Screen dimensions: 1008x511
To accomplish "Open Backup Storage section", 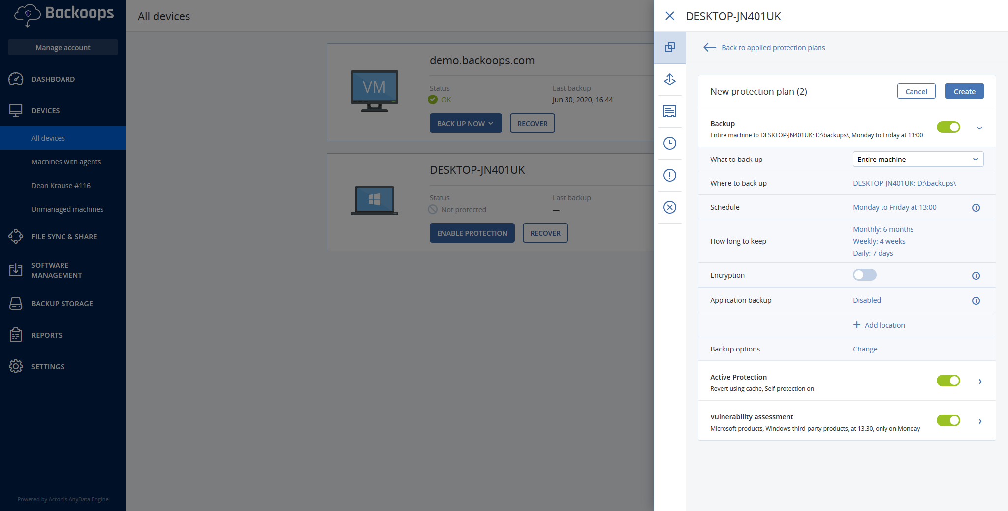I will (x=63, y=303).
